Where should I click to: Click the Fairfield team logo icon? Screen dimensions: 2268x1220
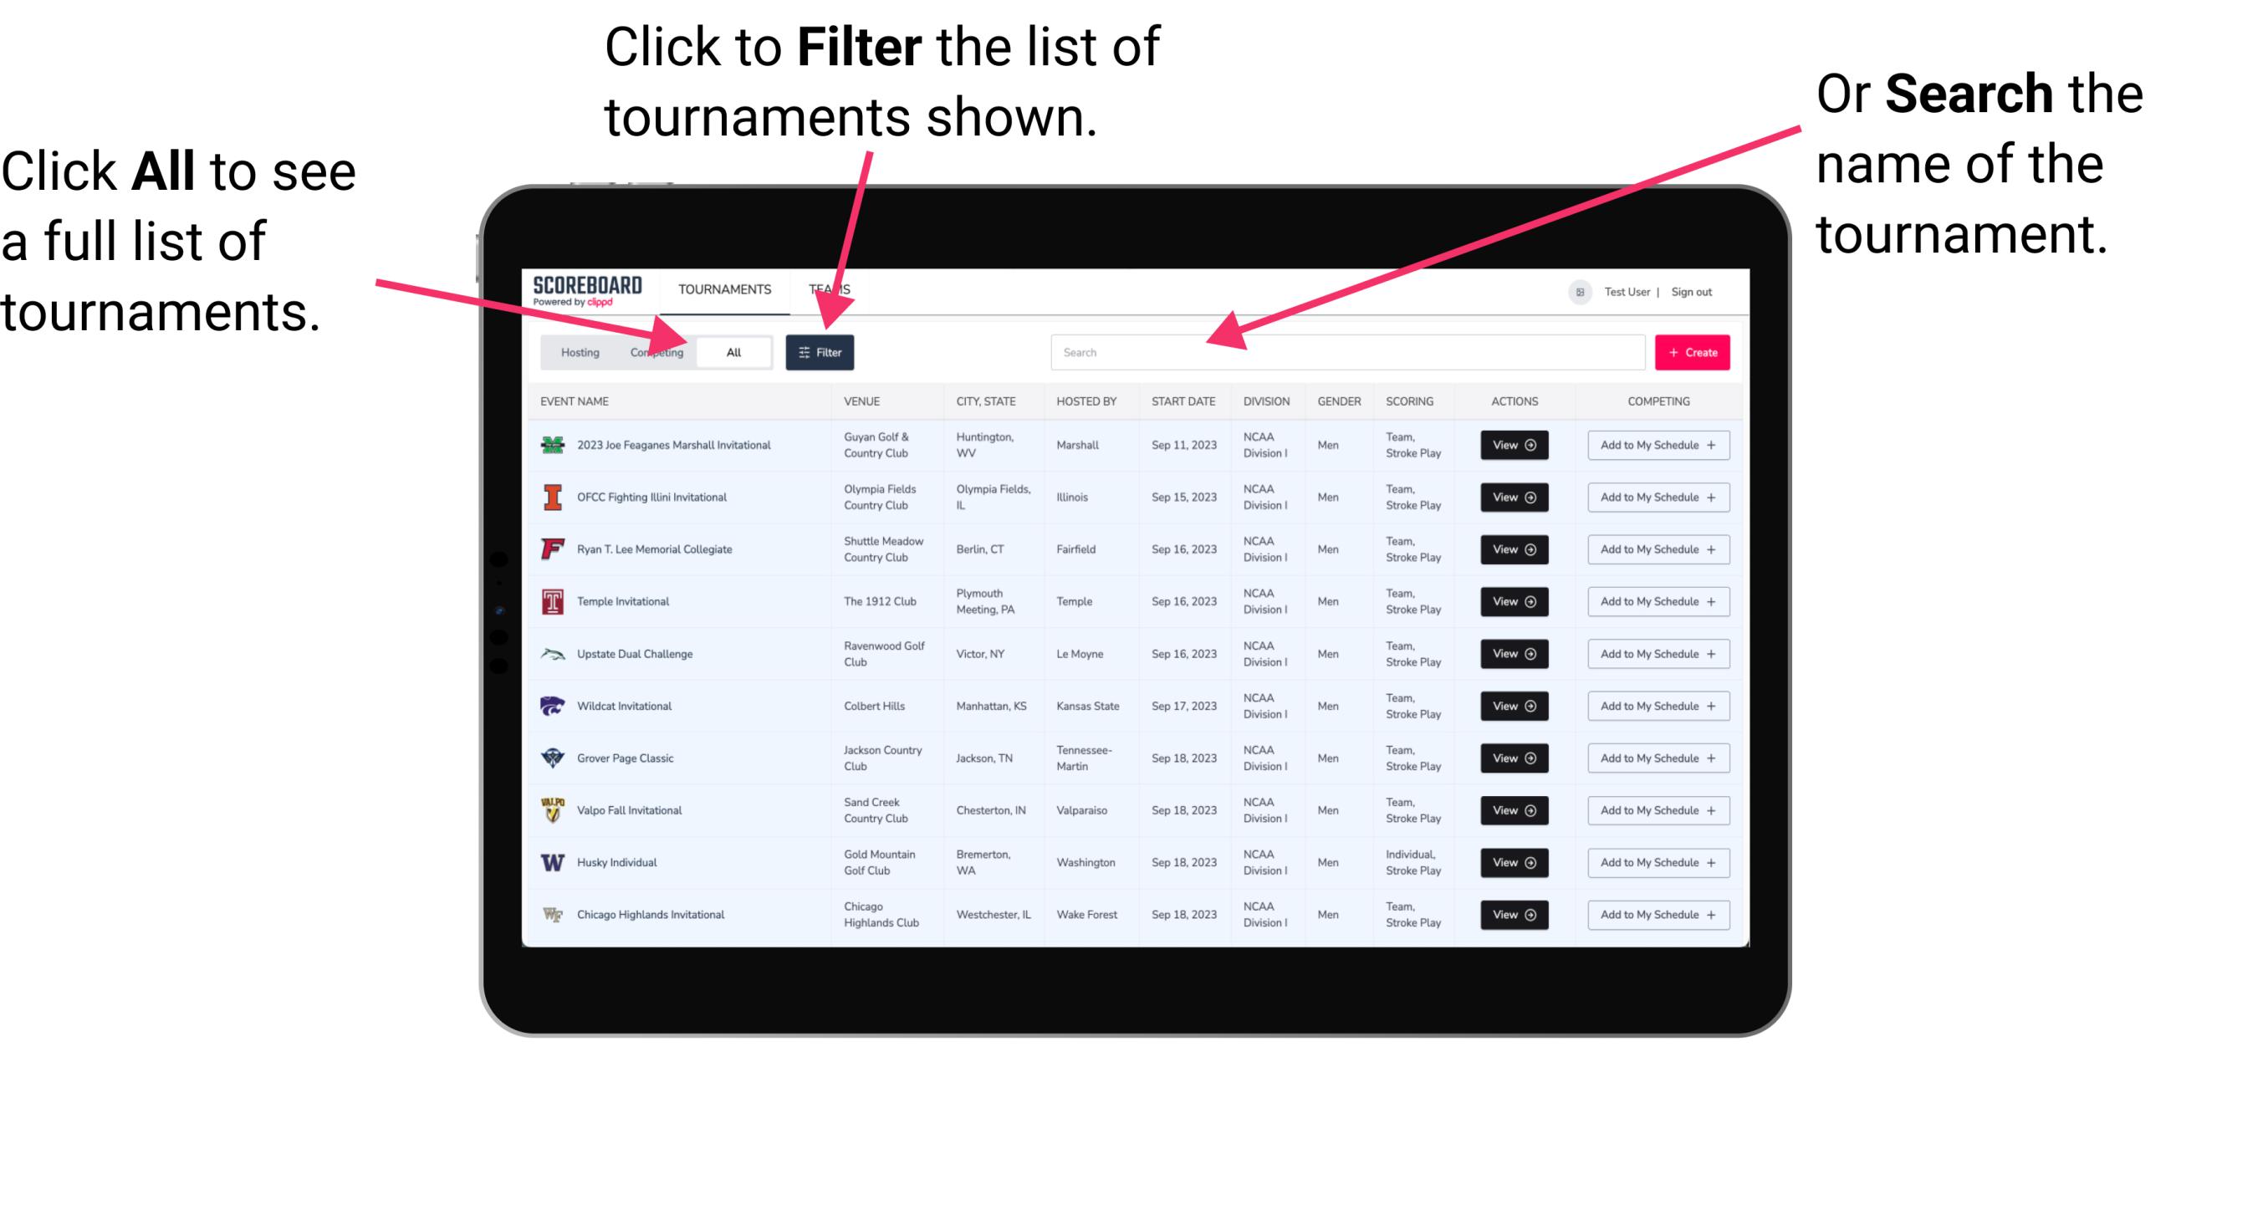549,549
